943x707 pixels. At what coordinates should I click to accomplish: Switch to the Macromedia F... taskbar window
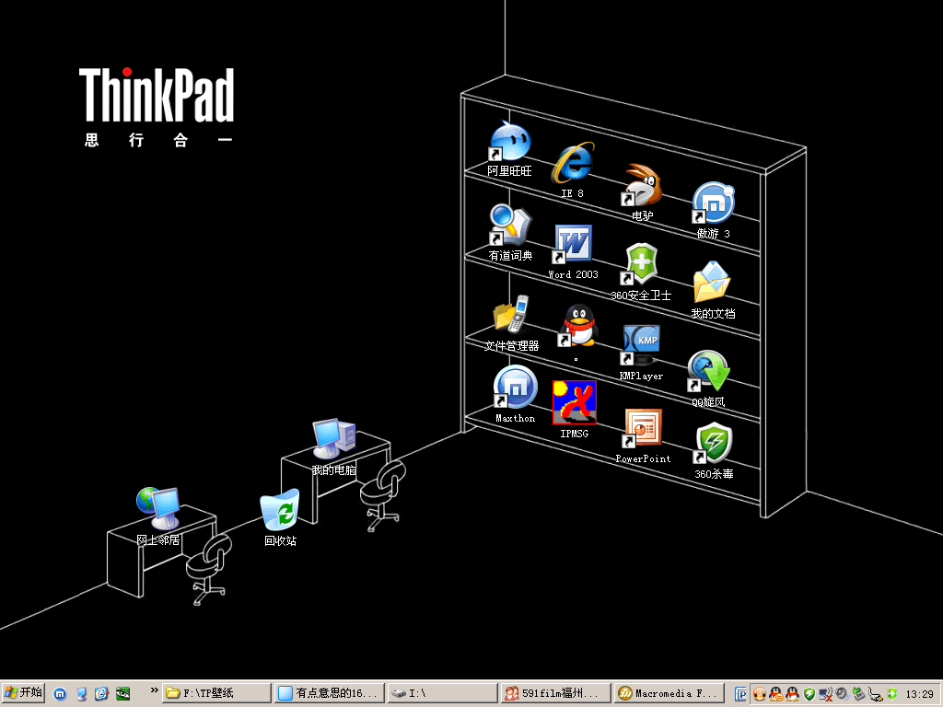669,693
